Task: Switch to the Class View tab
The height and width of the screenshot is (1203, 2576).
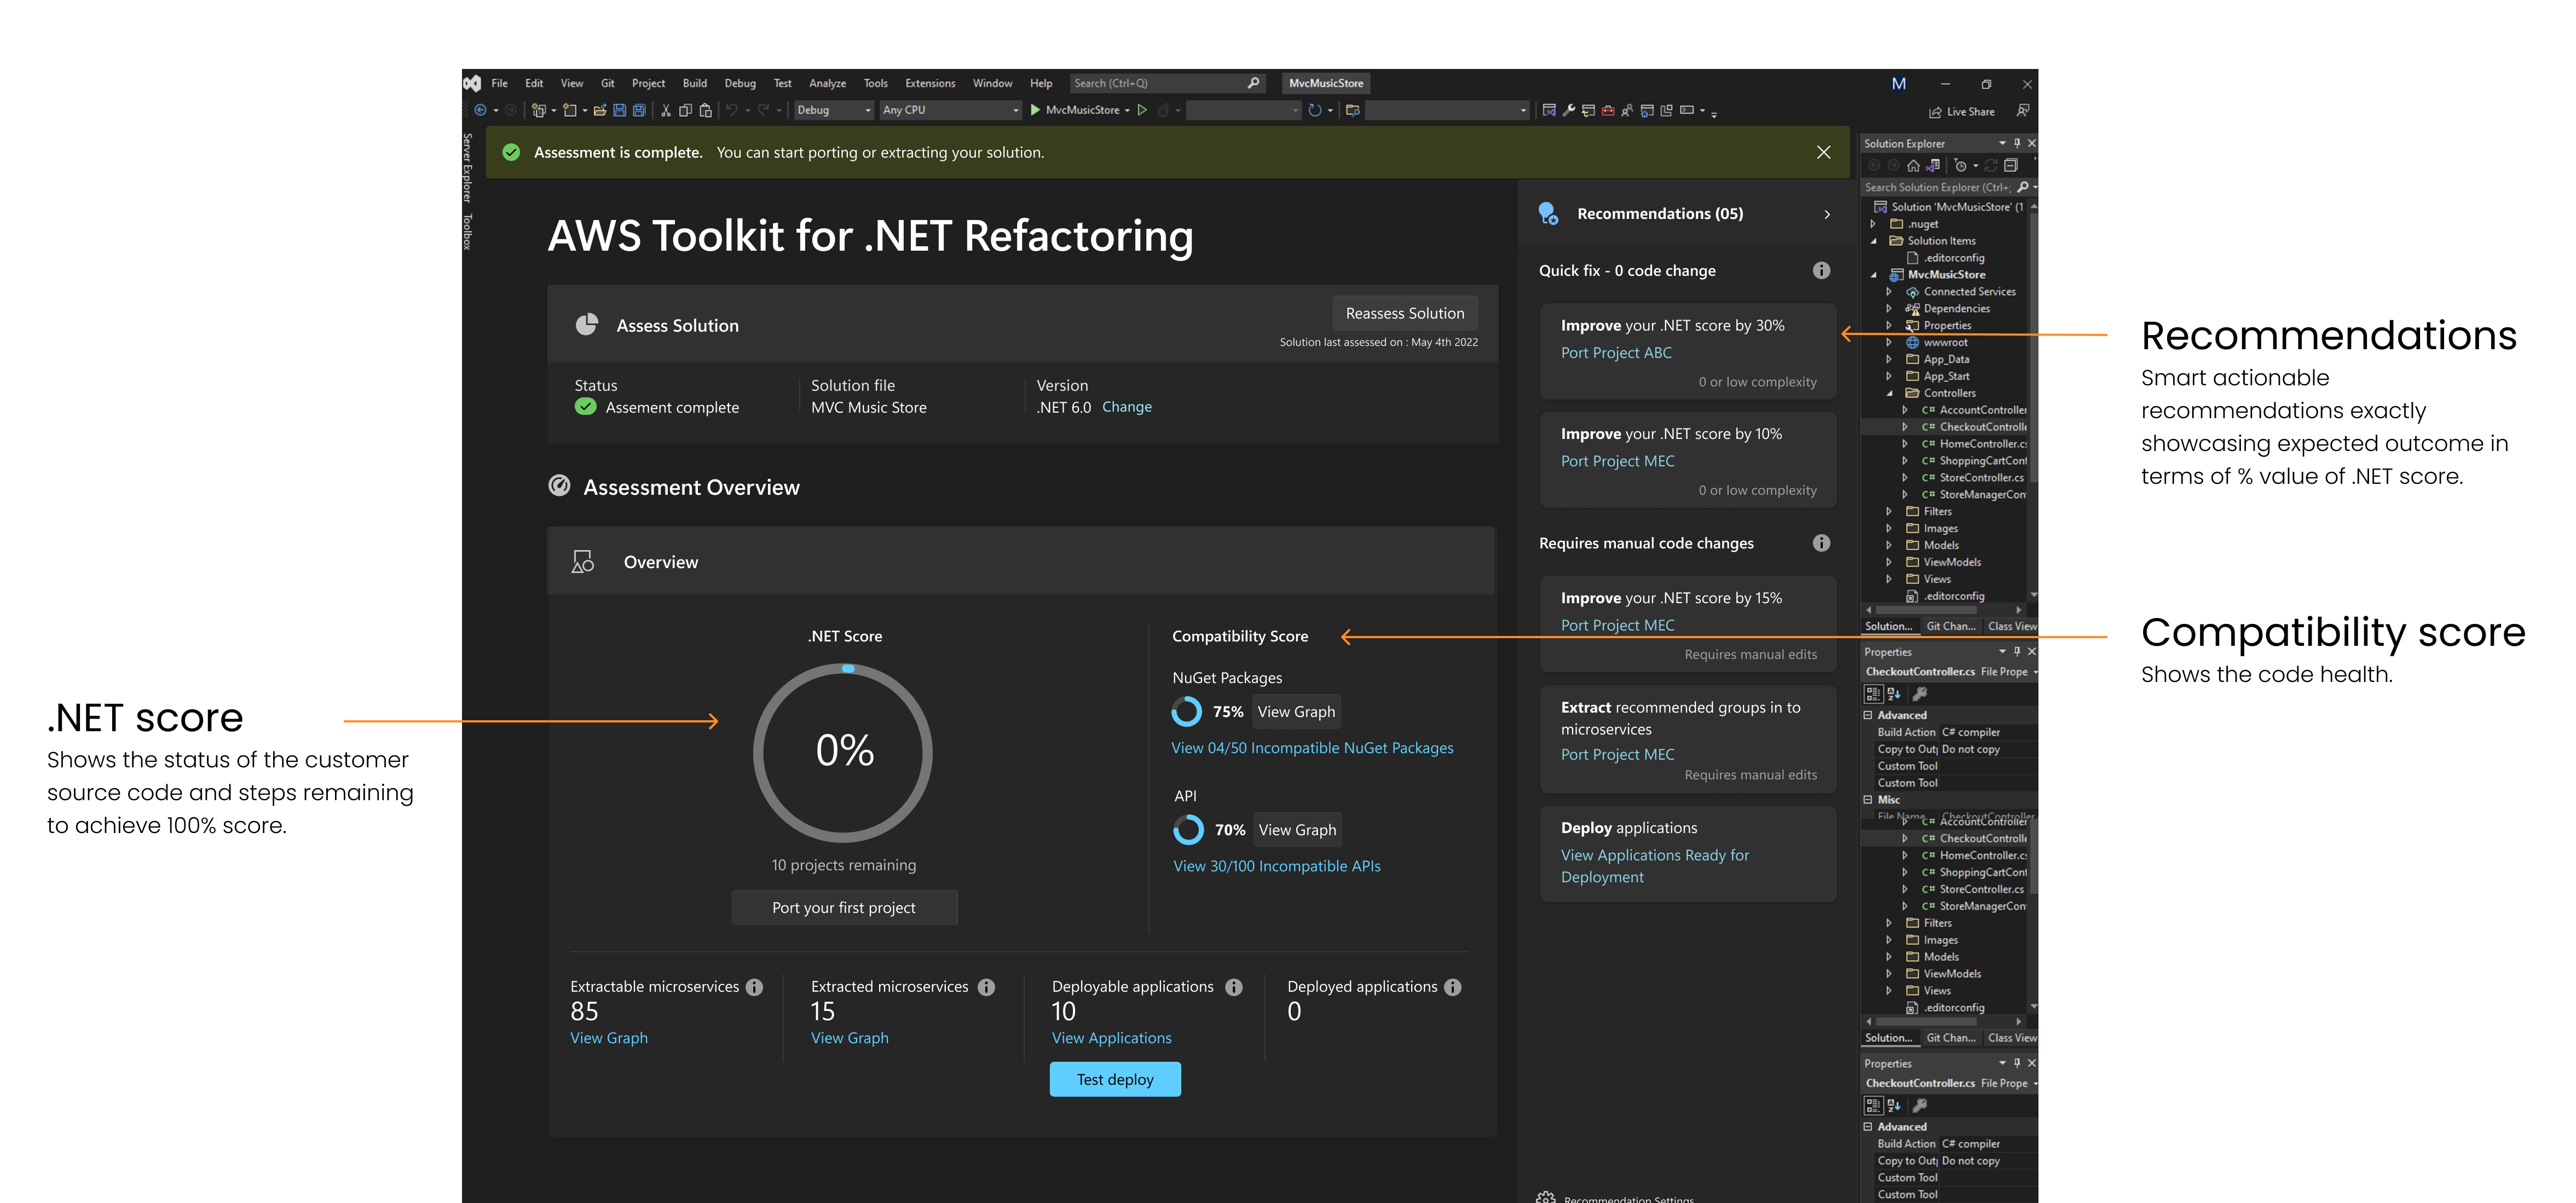Action: 2011,626
